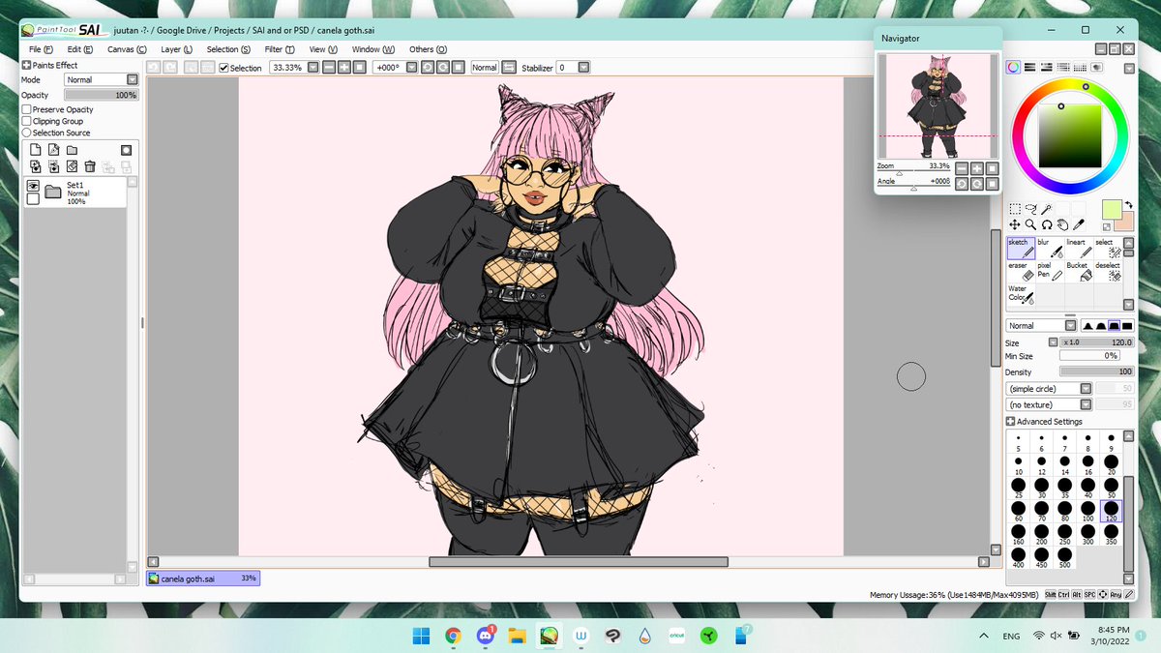Hide Set1 layer with eye icon

click(33, 185)
